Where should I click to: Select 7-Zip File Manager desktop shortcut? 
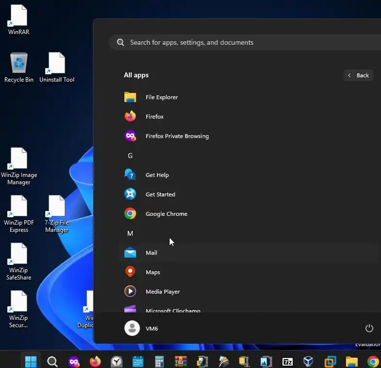[x=56, y=214]
